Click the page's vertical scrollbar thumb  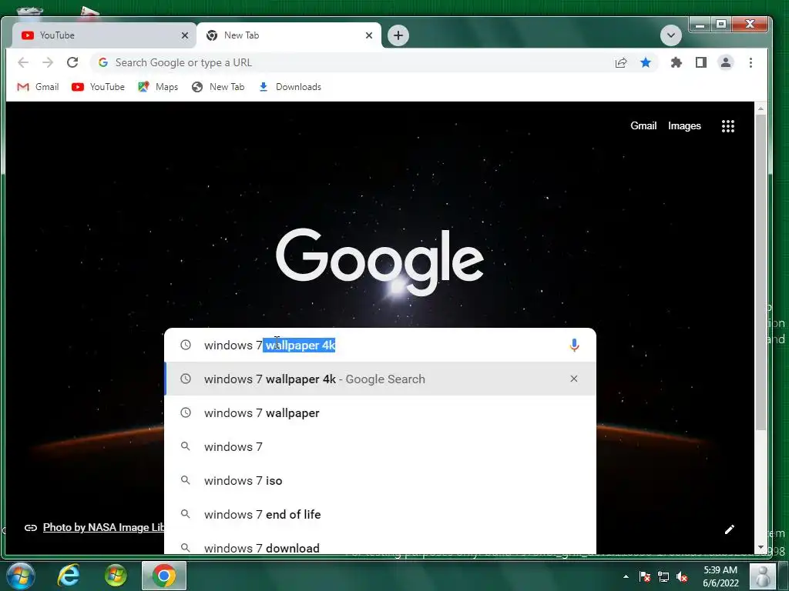coord(760,272)
